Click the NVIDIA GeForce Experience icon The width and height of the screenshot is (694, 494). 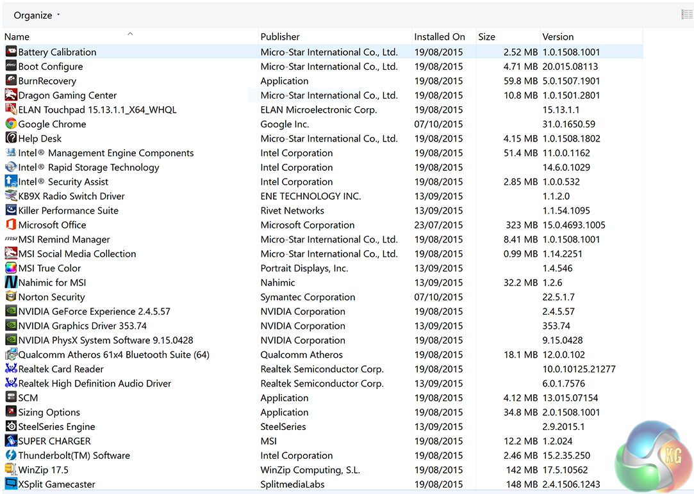point(11,312)
